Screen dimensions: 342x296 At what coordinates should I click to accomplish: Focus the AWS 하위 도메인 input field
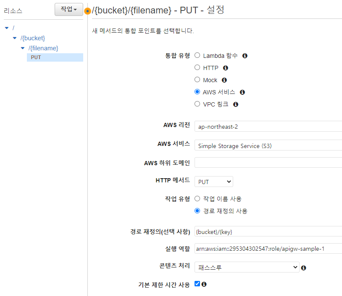(x=268, y=163)
